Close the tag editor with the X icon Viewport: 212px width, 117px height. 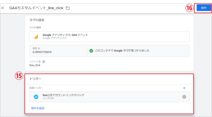[x=3, y=8]
